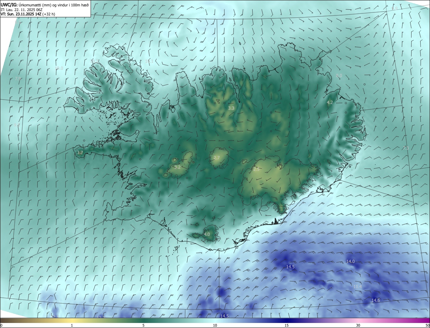
Task: Click the 4.2 value in east Iceland
Action: tap(330, 102)
